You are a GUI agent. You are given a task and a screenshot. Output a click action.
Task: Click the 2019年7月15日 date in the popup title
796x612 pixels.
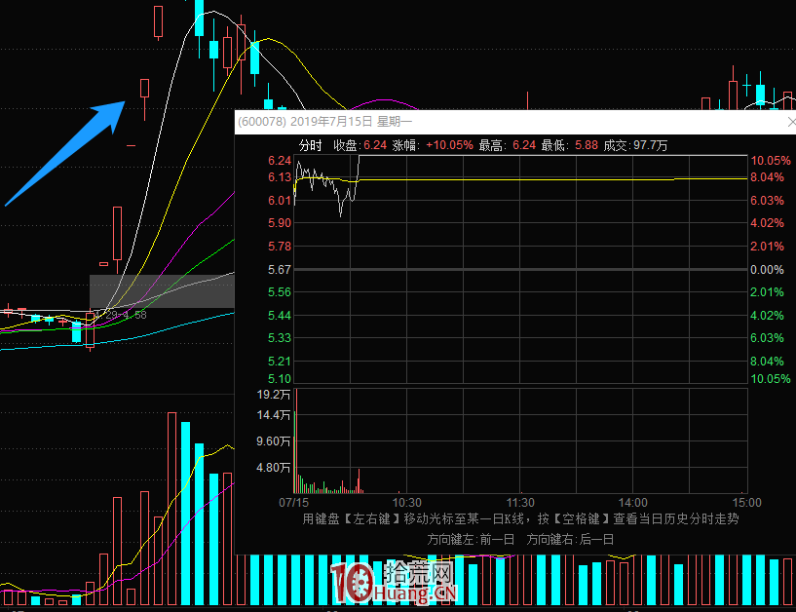pos(331,122)
